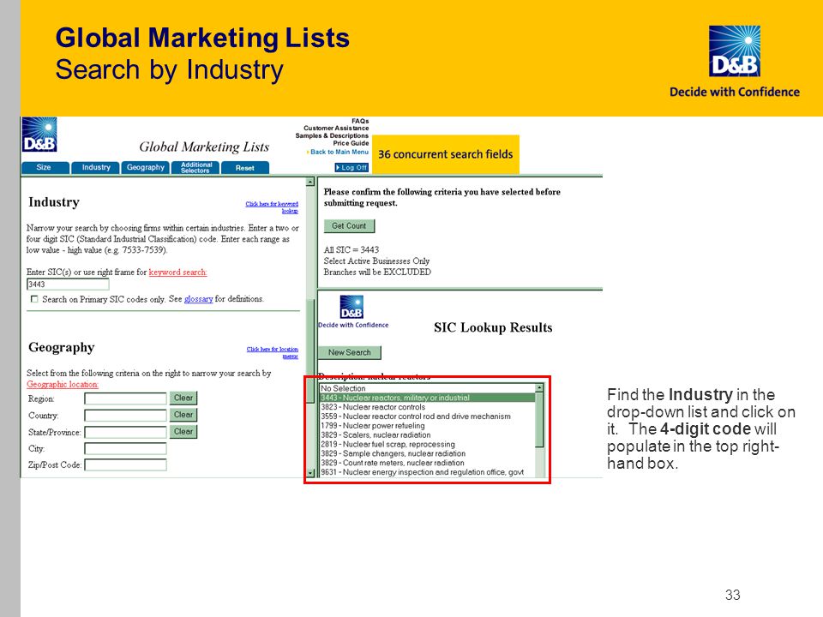Viewport: 823px width, 617px height.
Task: Click the left frame scroll-down arrow
Action: tap(310, 473)
